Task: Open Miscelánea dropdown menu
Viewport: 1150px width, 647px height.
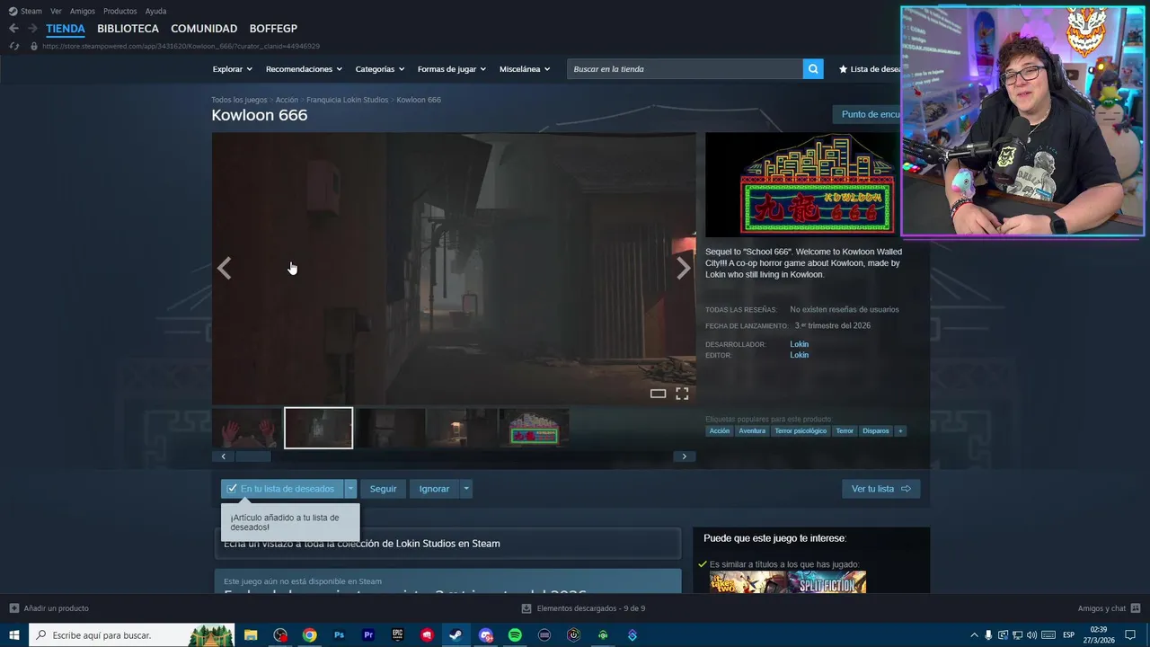Action: coord(525,69)
